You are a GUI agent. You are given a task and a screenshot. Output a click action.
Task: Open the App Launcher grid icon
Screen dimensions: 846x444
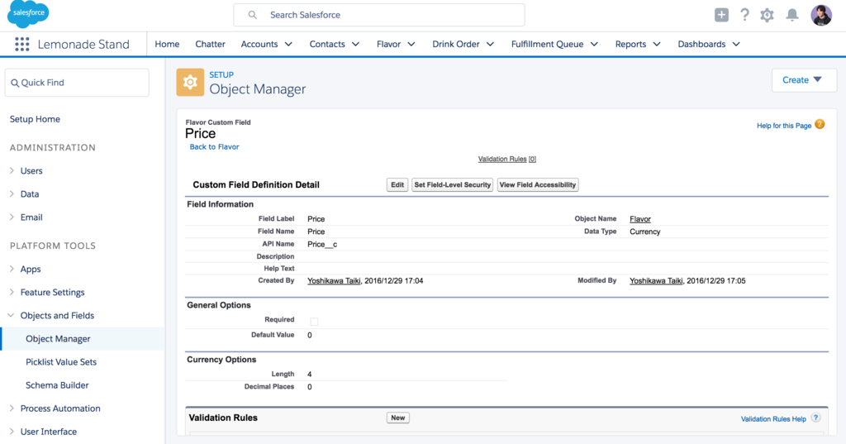click(22, 45)
